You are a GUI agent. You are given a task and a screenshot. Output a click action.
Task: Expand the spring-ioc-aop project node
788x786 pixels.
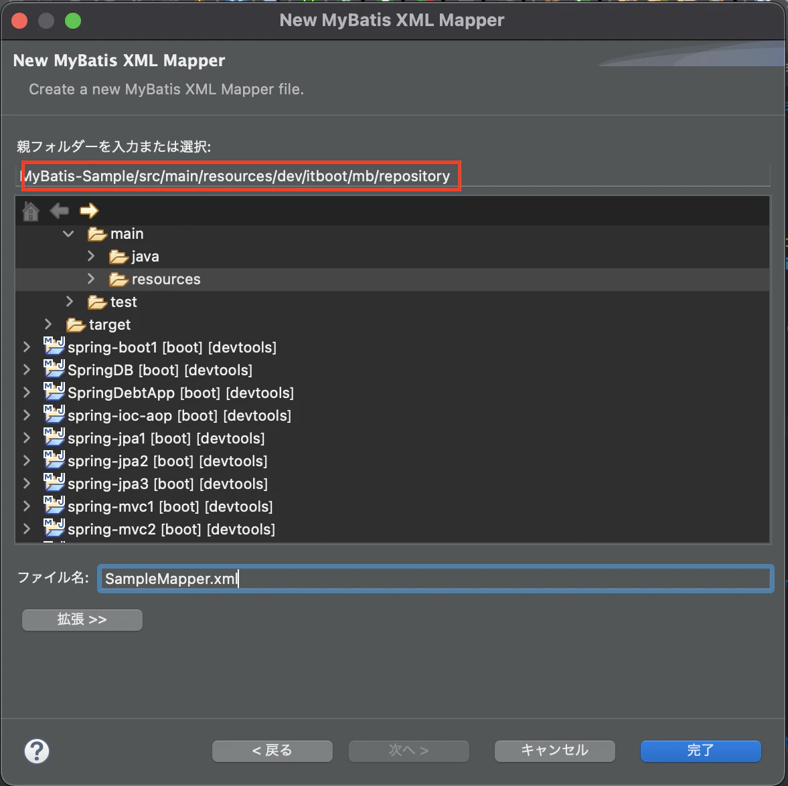[27, 415]
